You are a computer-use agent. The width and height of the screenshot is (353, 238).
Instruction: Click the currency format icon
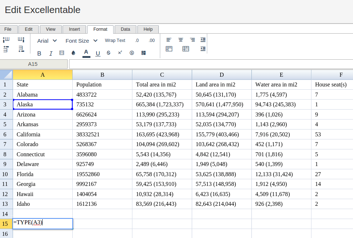click(132, 53)
